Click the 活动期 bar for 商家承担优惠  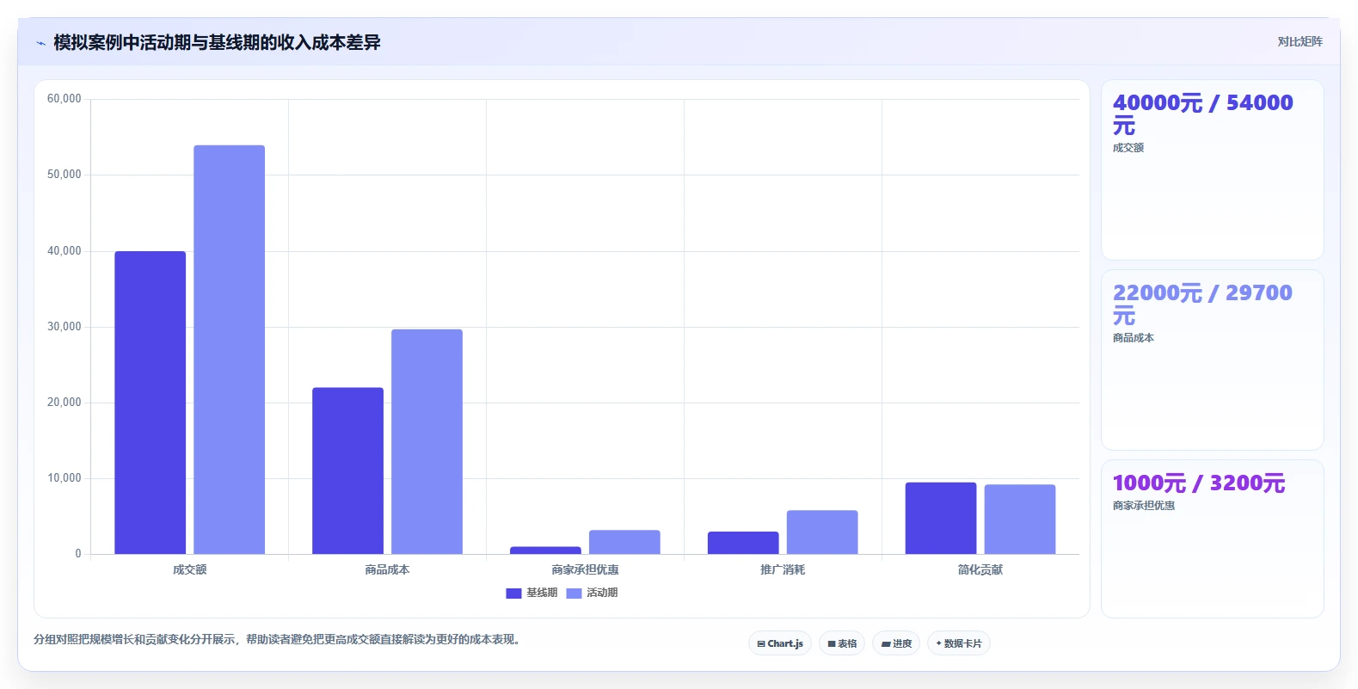tap(624, 542)
